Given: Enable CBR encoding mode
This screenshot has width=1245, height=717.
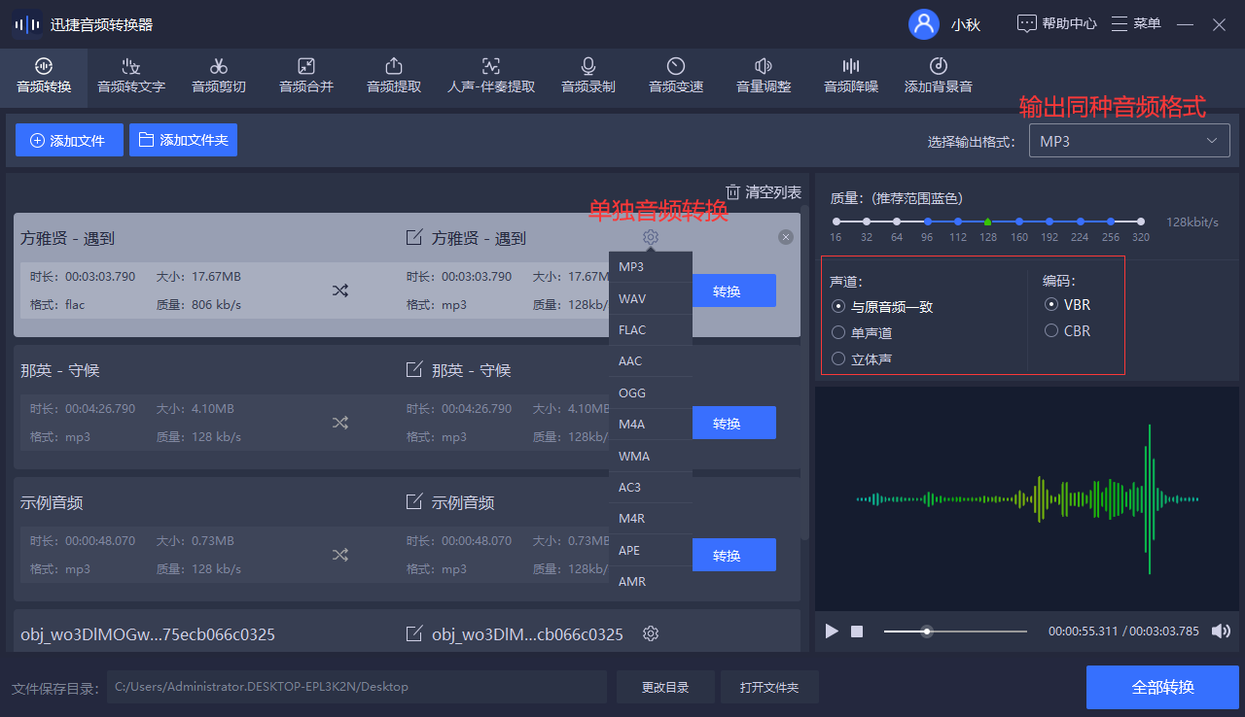Looking at the screenshot, I should 1051,330.
